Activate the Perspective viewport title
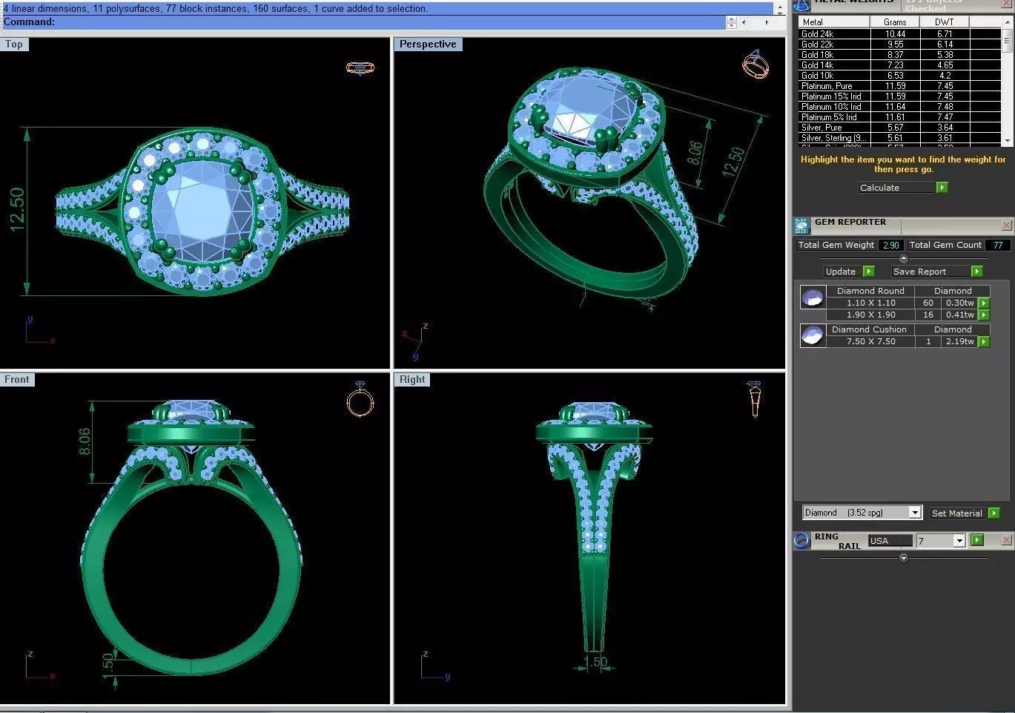The width and height of the screenshot is (1015, 713). click(428, 44)
